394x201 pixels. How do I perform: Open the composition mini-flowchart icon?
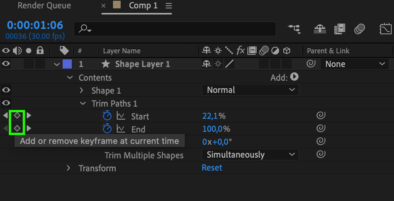tap(295, 29)
